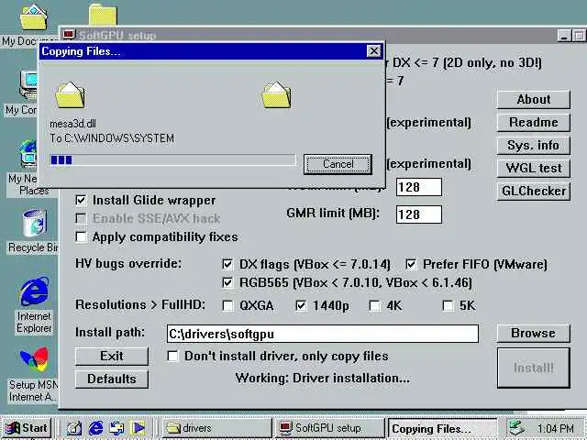Open the Readme button
The width and height of the screenshot is (587, 440).
point(534,122)
